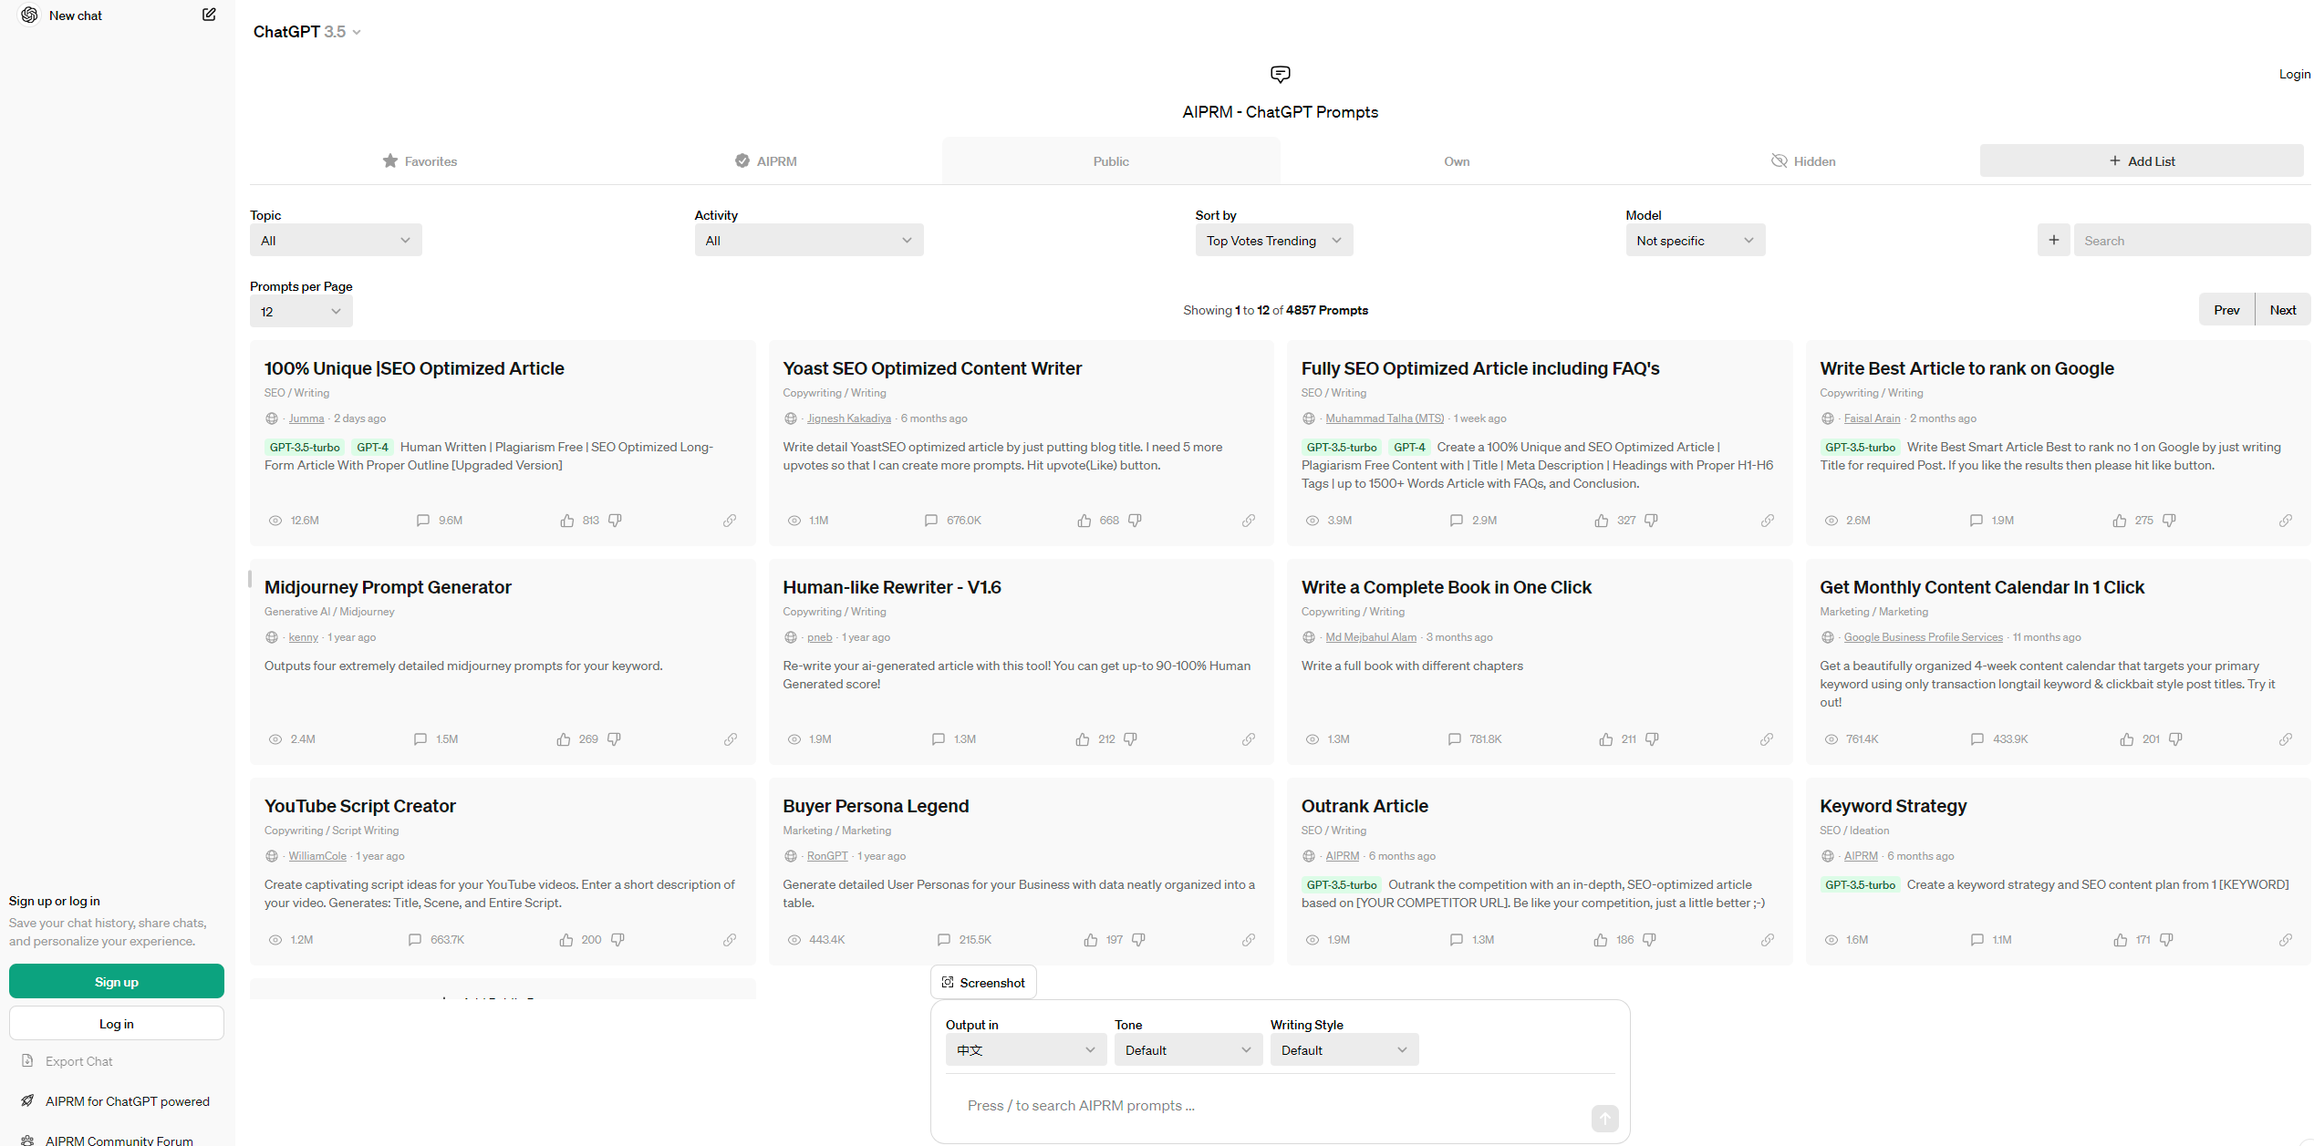
Task: Open the Sort by Top Votes Trending dropdown
Action: (x=1274, y=241)
